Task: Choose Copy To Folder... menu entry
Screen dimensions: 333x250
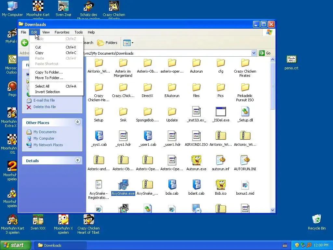Action: tap(56, 72)
